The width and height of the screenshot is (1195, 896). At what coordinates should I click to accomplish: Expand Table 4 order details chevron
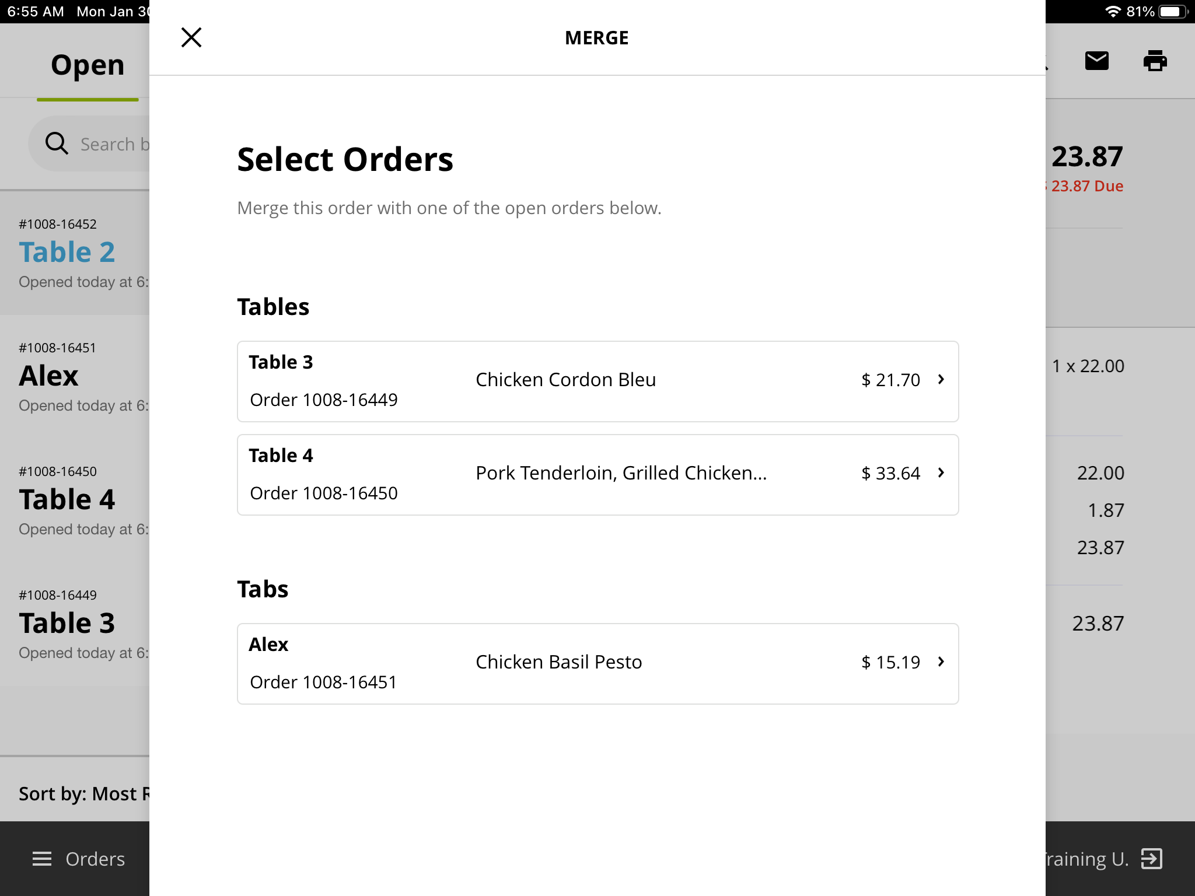click(x=941, y=473)
